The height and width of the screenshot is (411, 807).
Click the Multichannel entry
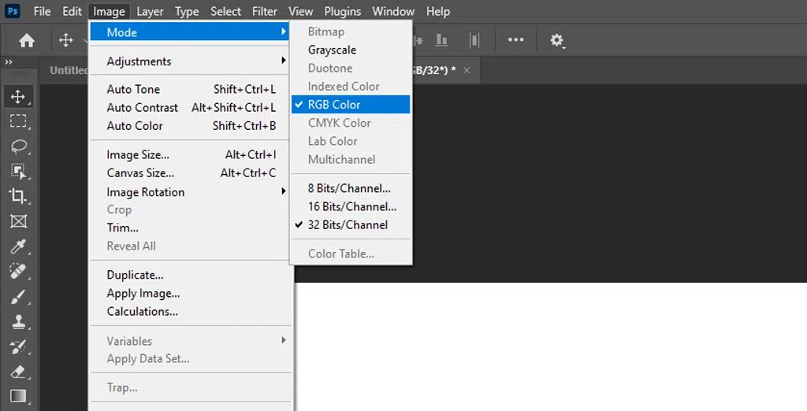(x=351, y=160)
